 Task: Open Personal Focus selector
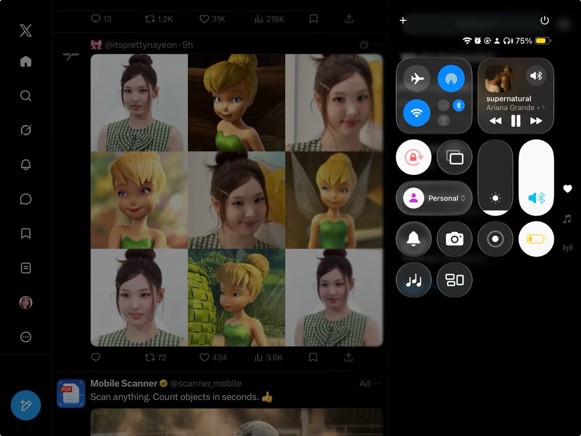(x=434, y=198)
